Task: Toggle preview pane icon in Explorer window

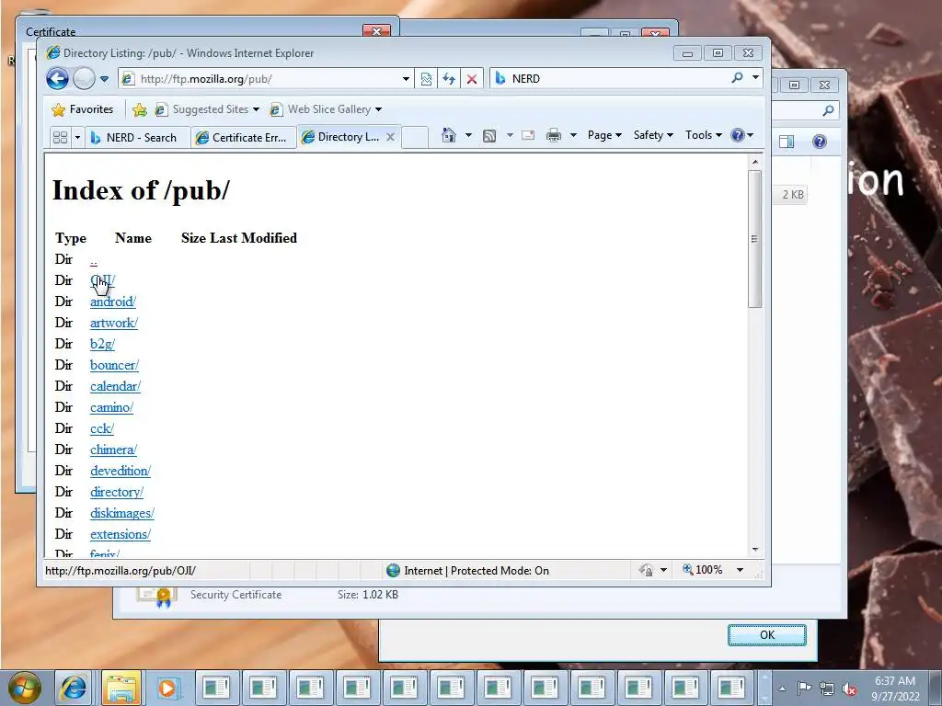Action: point(787,141)
